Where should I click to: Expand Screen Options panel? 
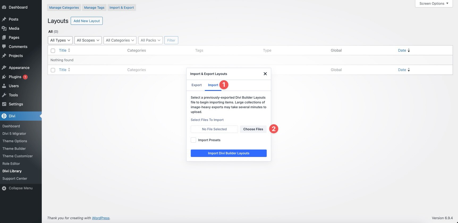point(434,3)
